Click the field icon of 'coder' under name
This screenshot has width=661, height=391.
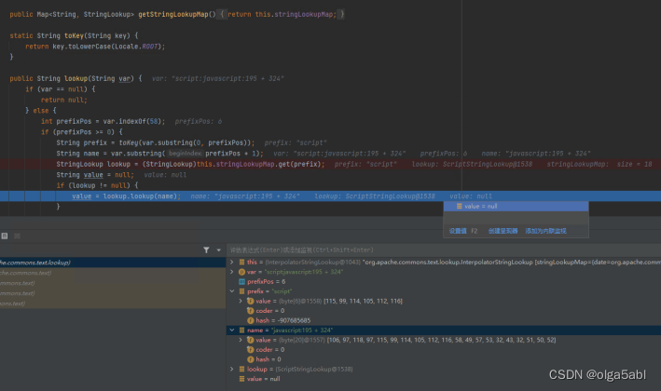pos(251,349)
